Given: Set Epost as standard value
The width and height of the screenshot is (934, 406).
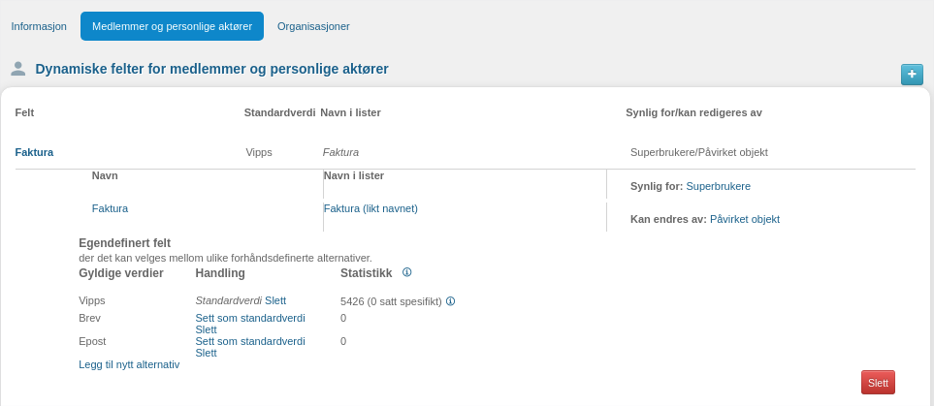Looking at the screenshot, I should pos(250,341).
